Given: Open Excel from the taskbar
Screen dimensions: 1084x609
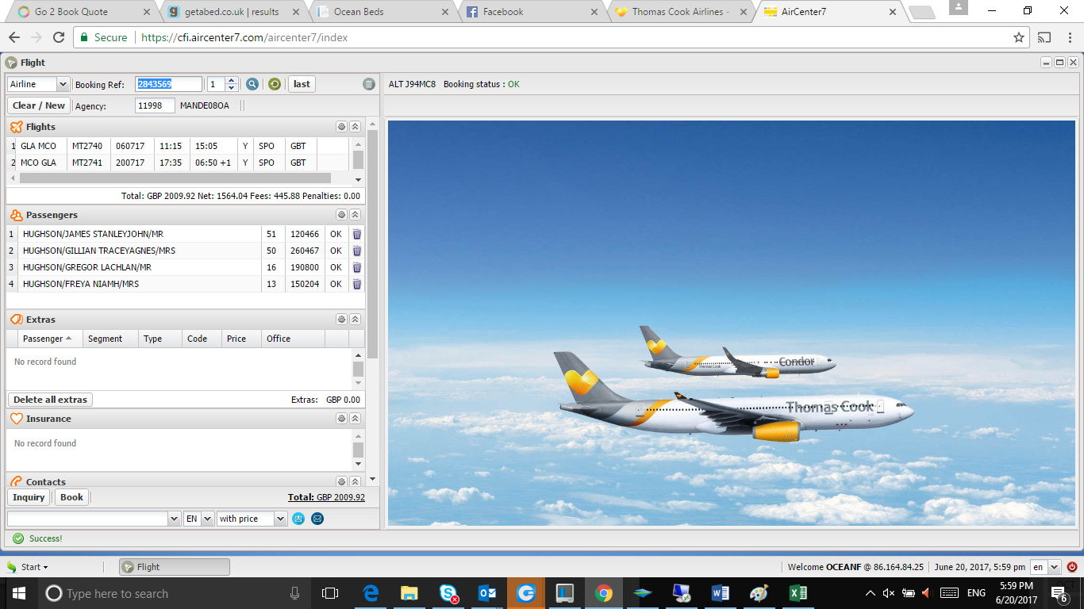Looking at the screenshot, I should point(798,593).
